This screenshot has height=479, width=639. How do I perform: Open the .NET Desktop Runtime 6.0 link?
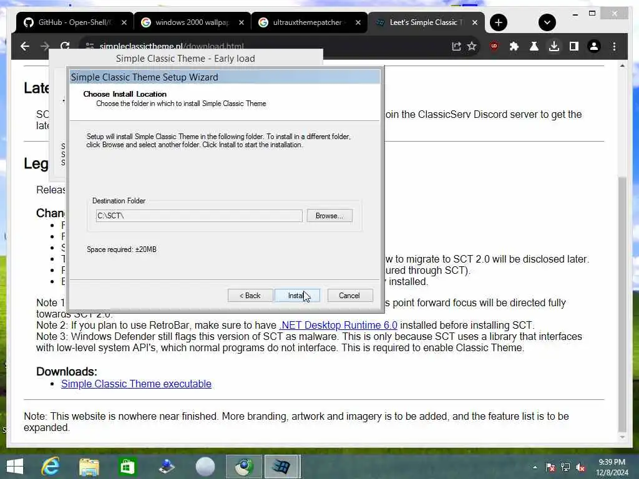[x=338, y=325]
